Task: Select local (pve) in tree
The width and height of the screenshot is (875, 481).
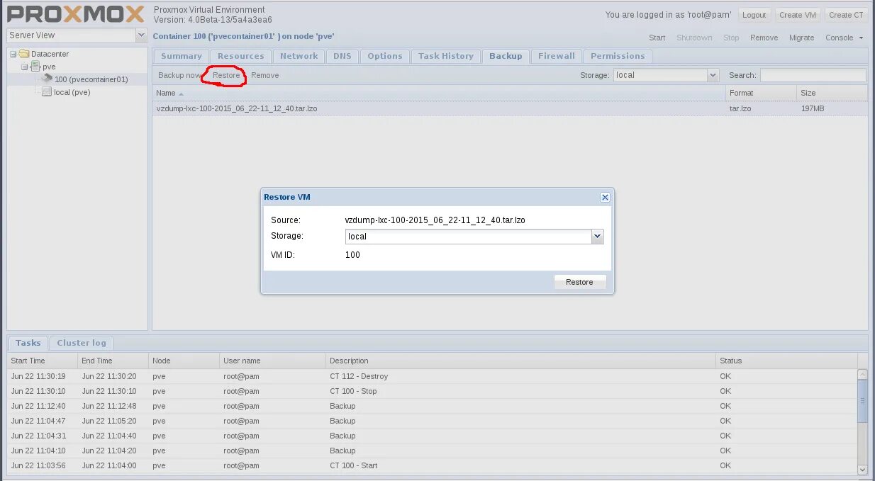Action: pos(72,92)
